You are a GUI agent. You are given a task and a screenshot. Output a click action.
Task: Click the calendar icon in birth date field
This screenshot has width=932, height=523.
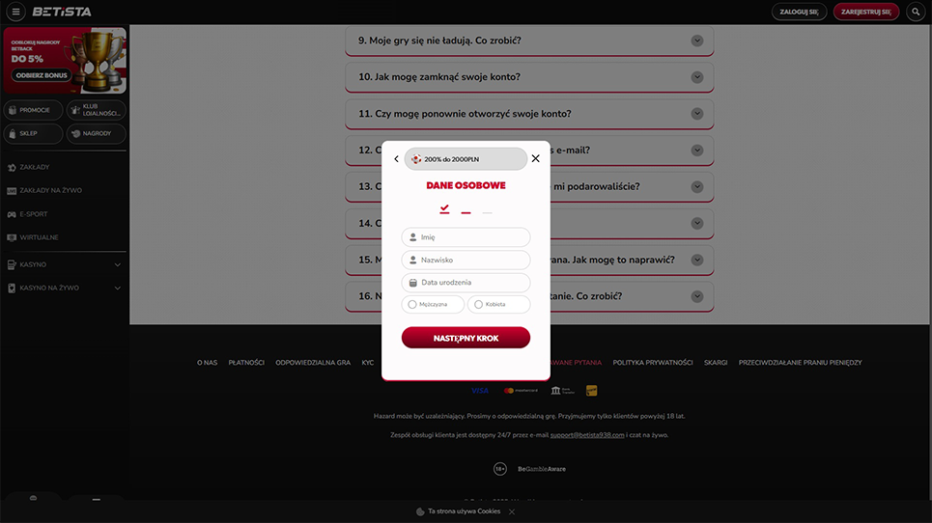pyautogui.click(x=413, y=283)
